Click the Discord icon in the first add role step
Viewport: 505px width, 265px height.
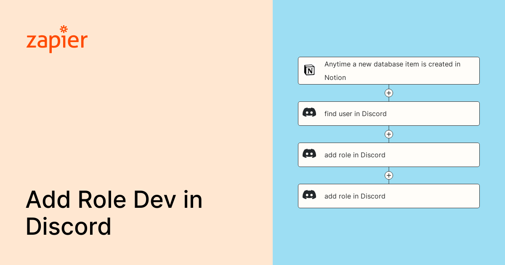[x=309, y=155]
